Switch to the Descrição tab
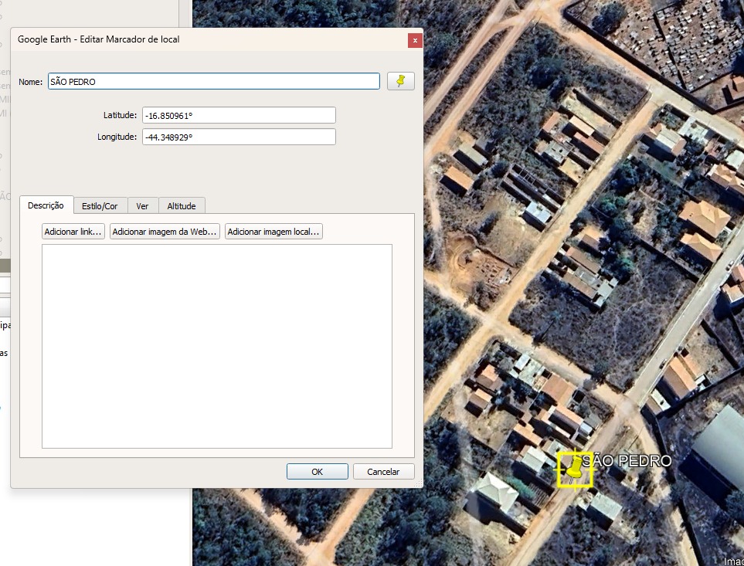The width and height of the screenshot is (744, 566). [46, 205]
